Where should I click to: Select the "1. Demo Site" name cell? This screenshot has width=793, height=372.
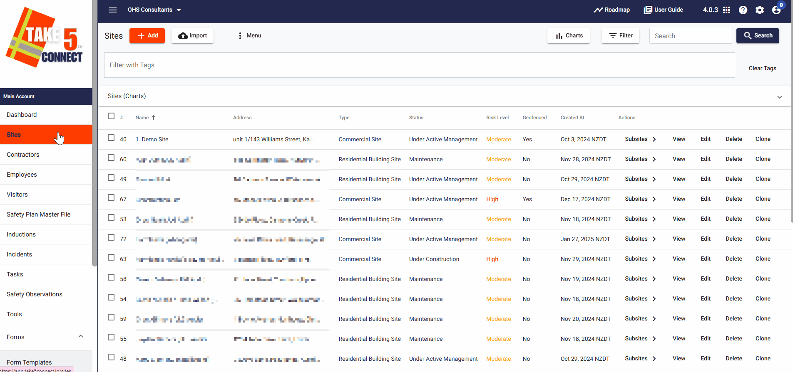point(152,139)
